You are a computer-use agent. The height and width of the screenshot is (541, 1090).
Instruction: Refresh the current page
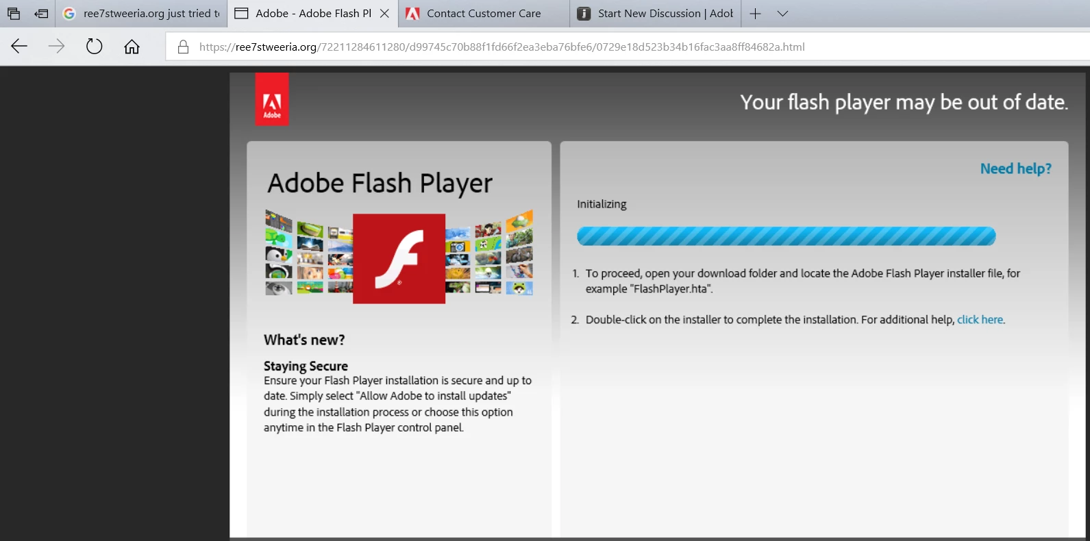[x=95, y=47]
